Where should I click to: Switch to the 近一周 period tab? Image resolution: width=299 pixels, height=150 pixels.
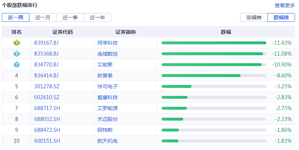point(16,17)
